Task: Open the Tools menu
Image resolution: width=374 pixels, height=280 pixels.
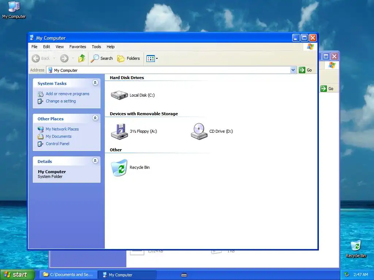Action: (96, 47)
